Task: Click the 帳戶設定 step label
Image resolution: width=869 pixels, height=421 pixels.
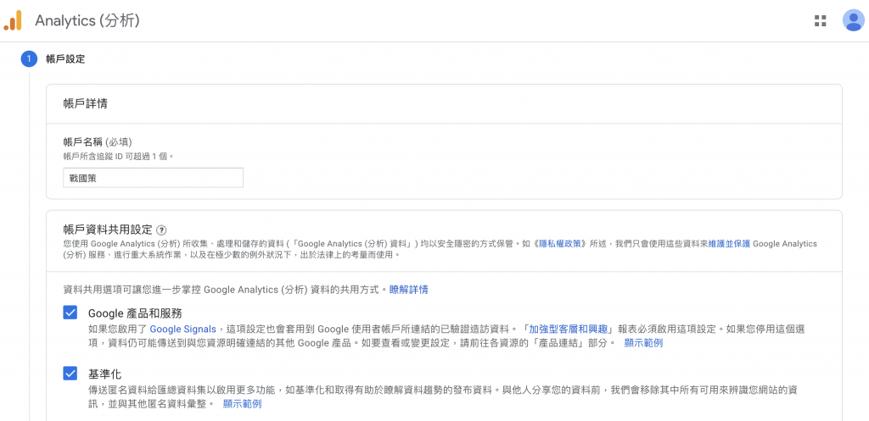Action: coord(65,58)
